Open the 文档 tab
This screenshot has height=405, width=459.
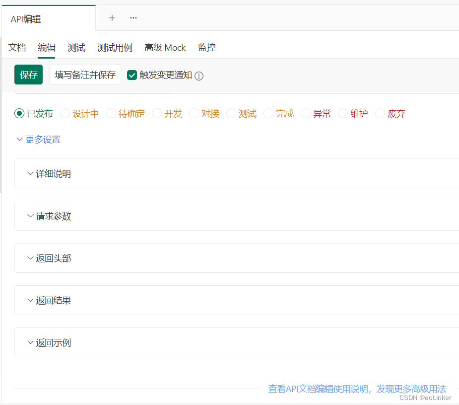(17, 48)
